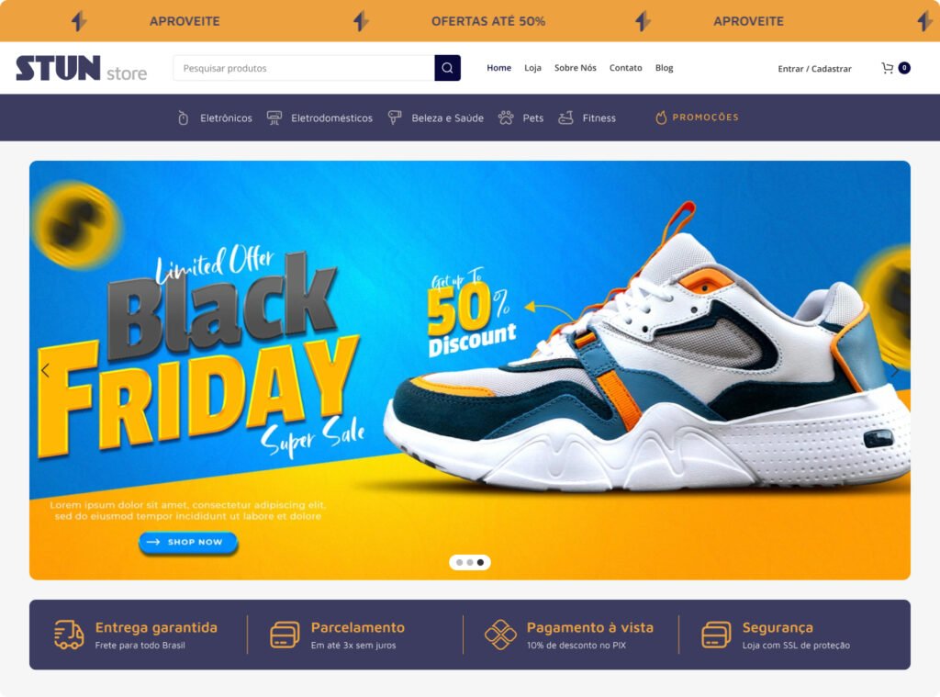Go to previous banner slide arrow
The image size is (940, 697).
pyautogui.click(x=46, y=370)
